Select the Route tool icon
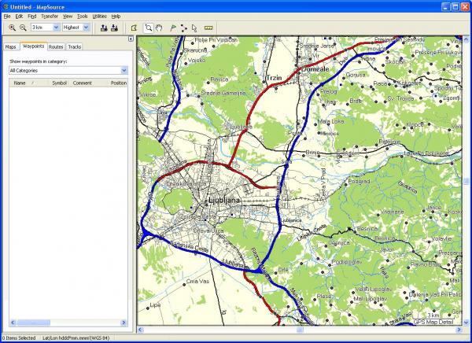Viewport: 472px width, 343px height. point(183,28)
